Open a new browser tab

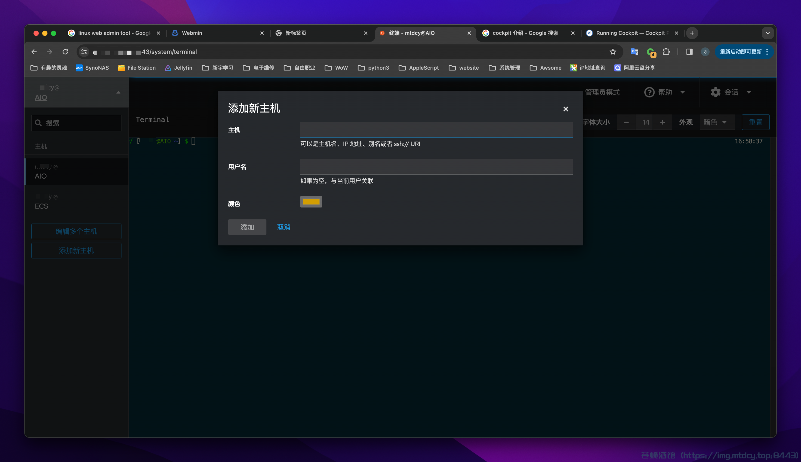click(x=692, y=33)
